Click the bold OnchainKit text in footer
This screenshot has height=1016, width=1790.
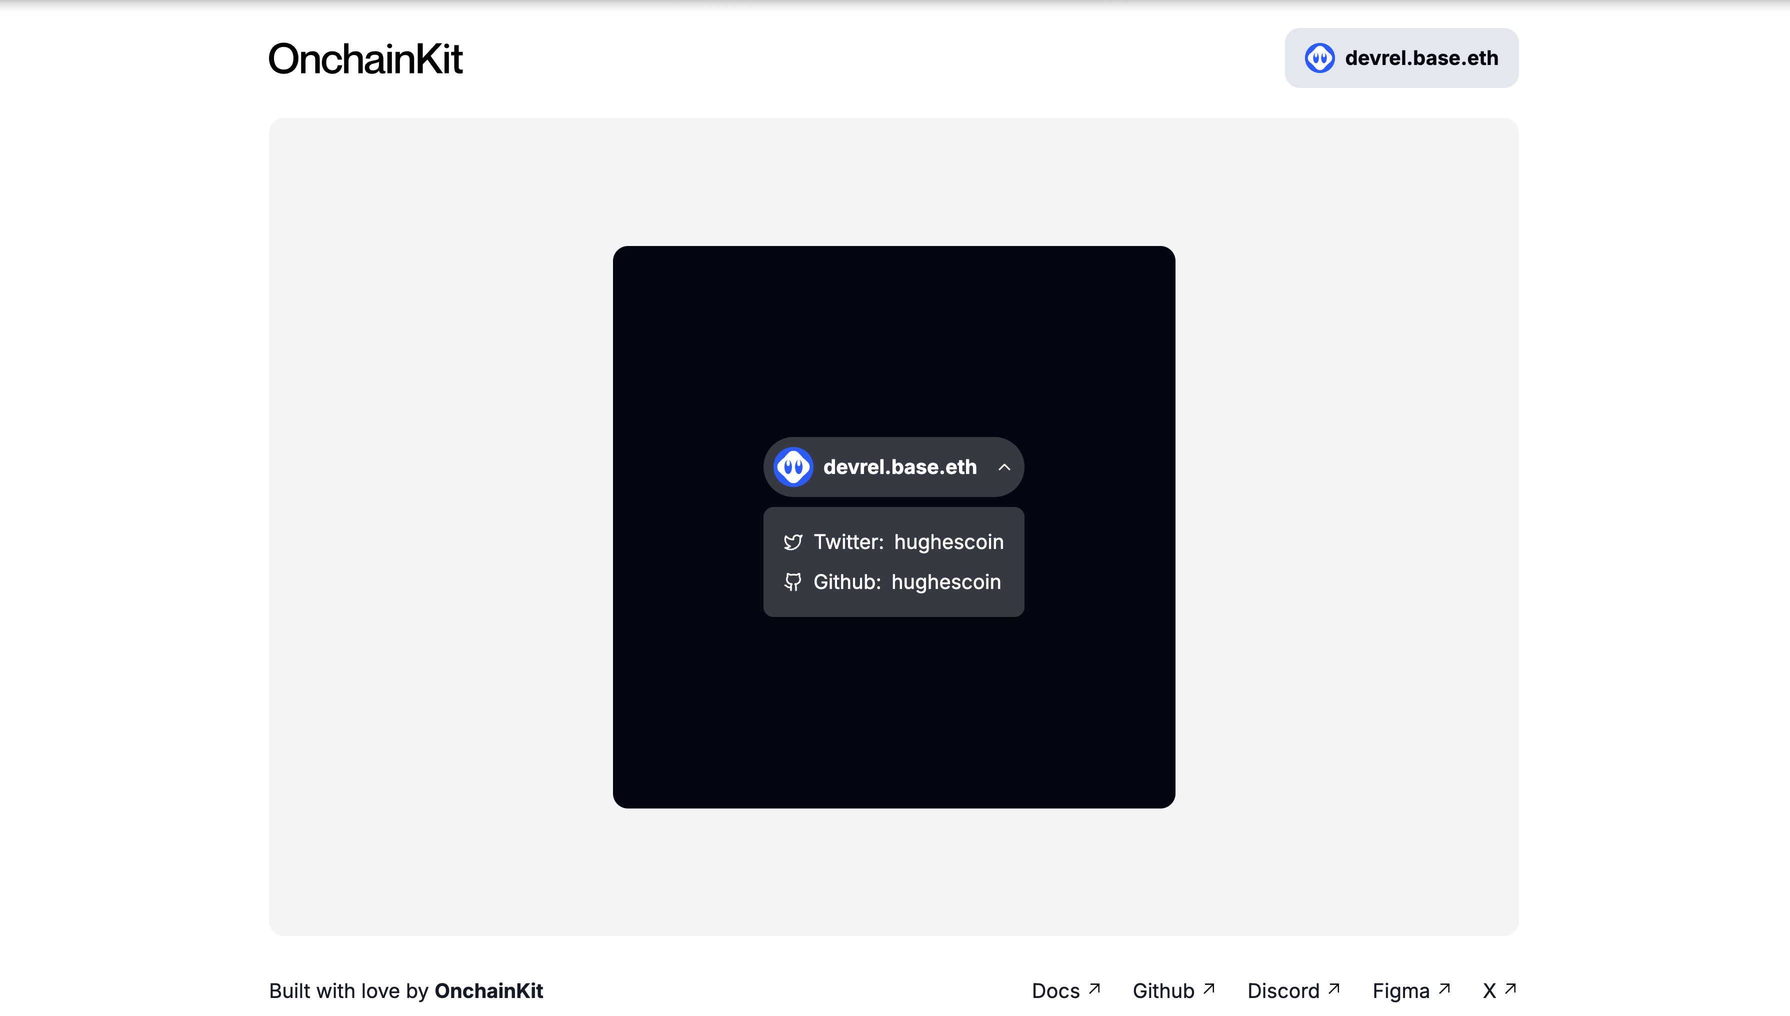pyautogui.click(x=488, y=991)
